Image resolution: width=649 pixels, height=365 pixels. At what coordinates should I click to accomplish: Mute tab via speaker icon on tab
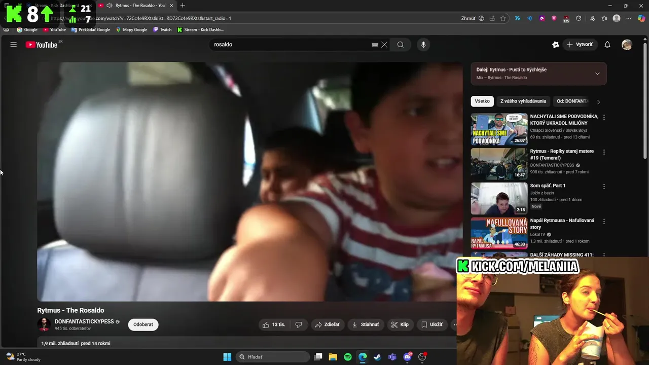(x=109, y=5)
